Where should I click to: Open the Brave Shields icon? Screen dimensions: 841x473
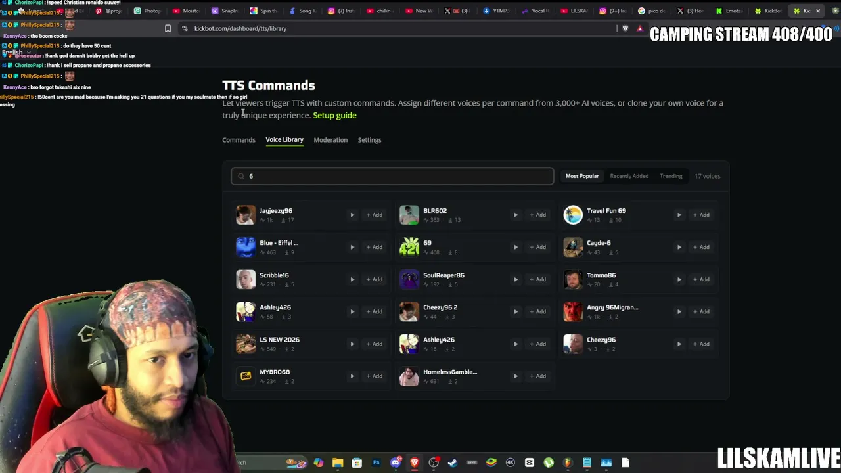pos(625,28)
